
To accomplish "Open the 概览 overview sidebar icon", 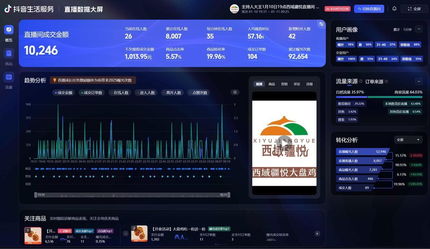I will pyautogui.click(x=9, y=29).
